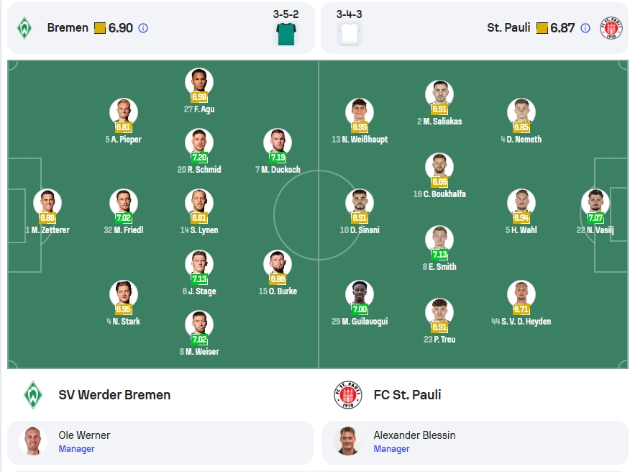Click F. Agu's 6.98 rating badge
Screen dimensions: 630x472
pos(199,97)
